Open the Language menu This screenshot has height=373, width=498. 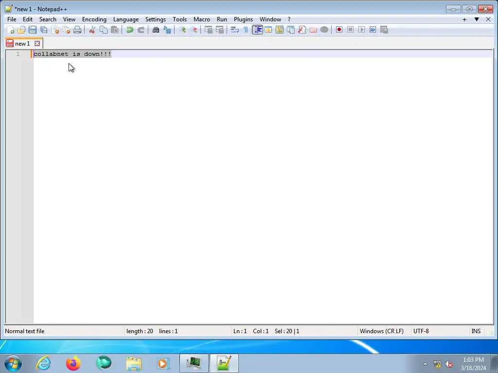tap(126, 19)
